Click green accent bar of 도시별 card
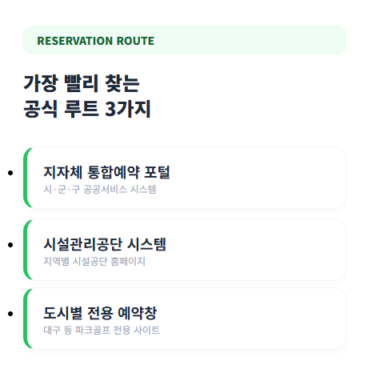 coord(26,319)
